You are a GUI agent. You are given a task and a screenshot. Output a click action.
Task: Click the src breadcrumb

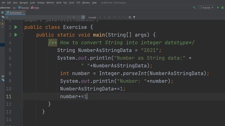point(14,8)
